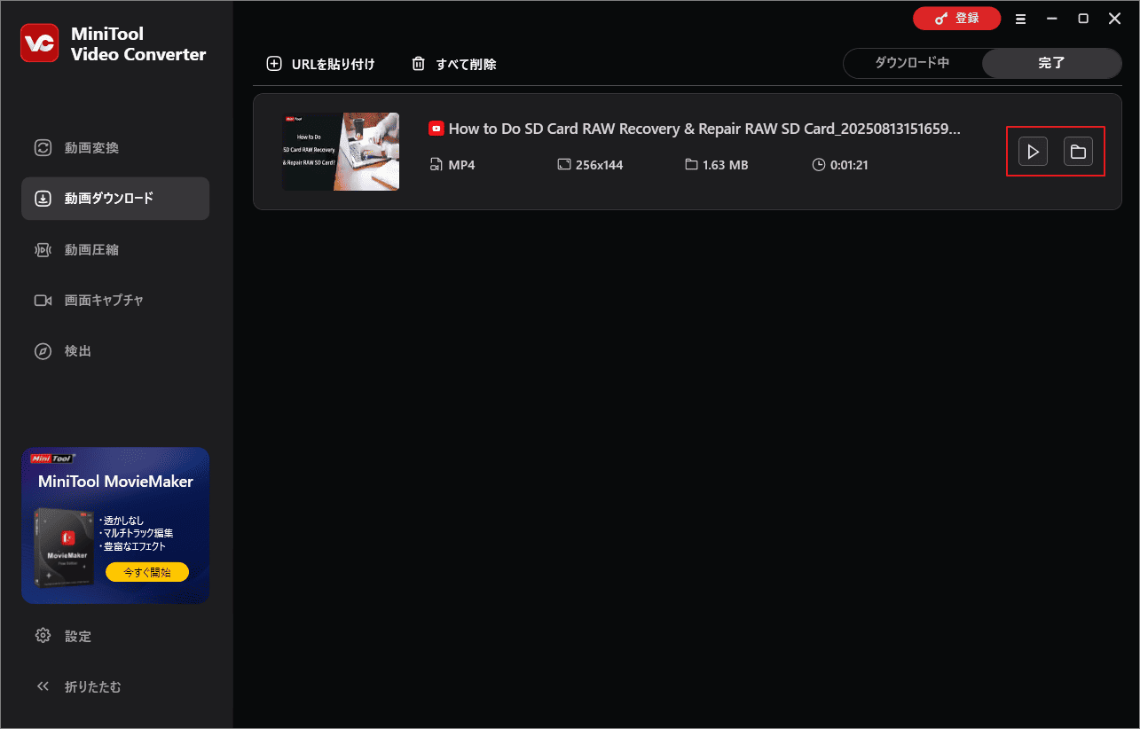Click すべて削除 to delete all

pos(454,64)
